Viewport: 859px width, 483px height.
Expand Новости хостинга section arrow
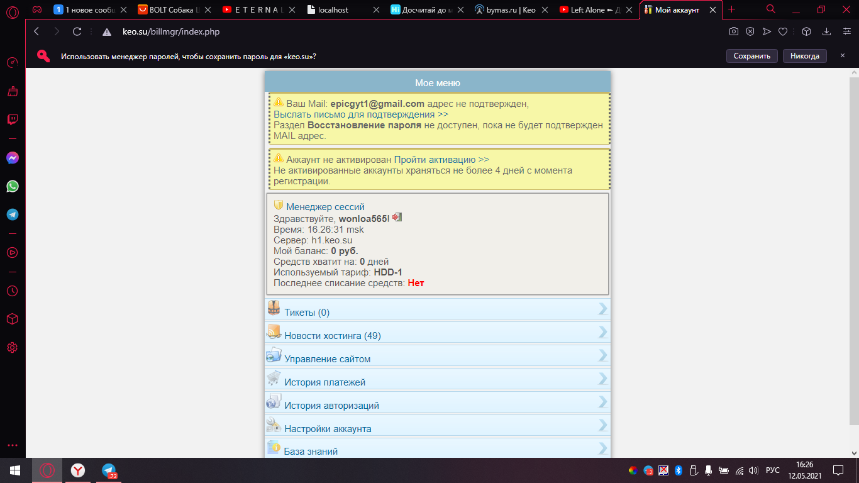603,332
